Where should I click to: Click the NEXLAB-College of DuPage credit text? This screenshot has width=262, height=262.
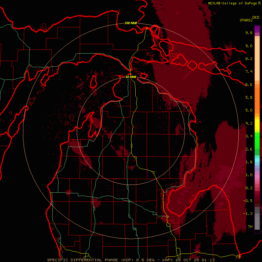232,3
